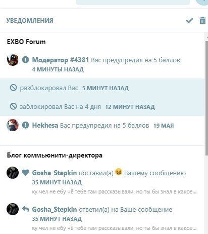The height and width of the screenshot is (234, 208).
Task: Open Gosha_Stepkin's avatar on the reply notification
Action: tap(13, 209)
